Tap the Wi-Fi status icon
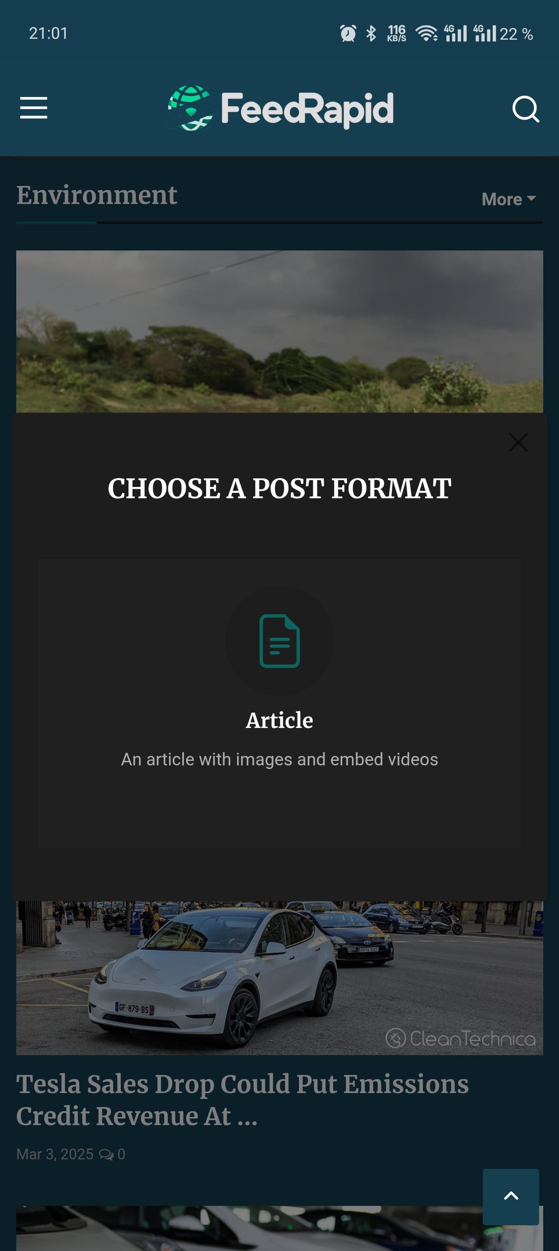This screenshot has width=559, height=1251. [x=426, y=33]
